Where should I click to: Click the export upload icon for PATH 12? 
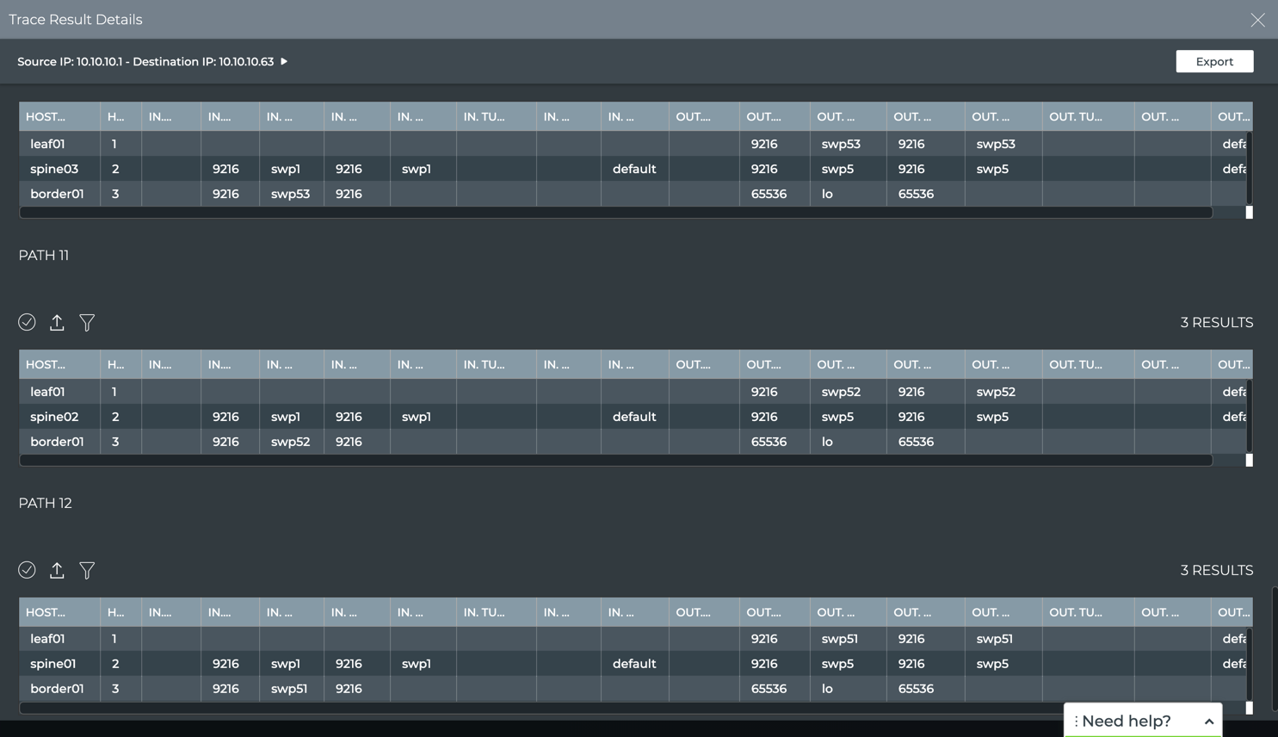click(x=57, y=570)
